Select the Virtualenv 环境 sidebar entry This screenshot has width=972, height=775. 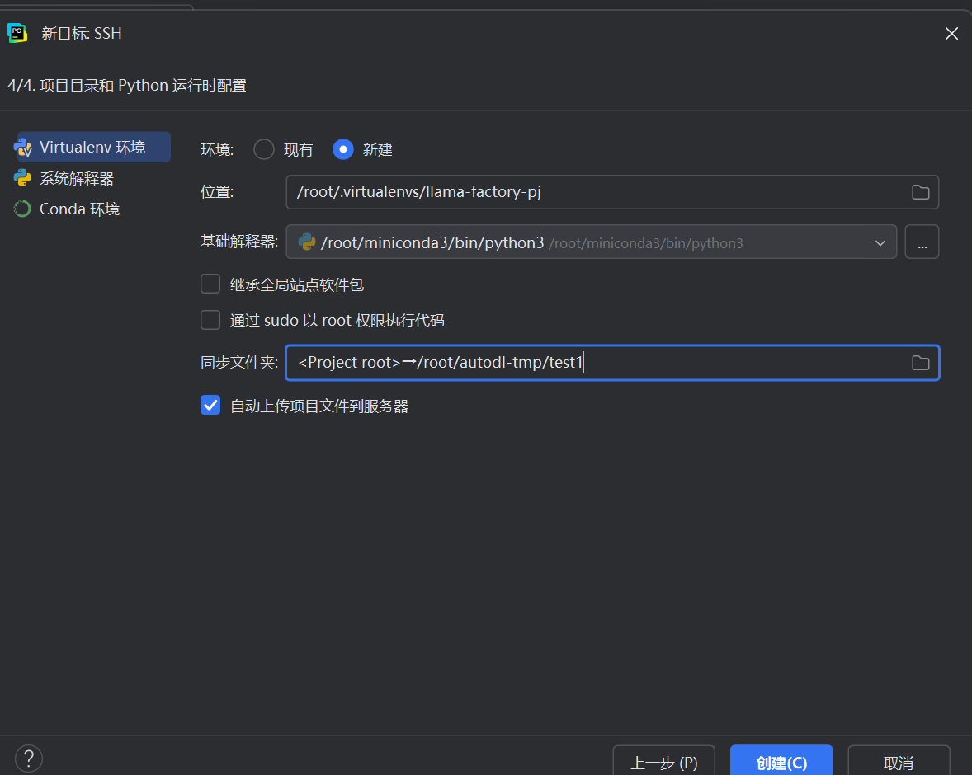coord(92,147)
